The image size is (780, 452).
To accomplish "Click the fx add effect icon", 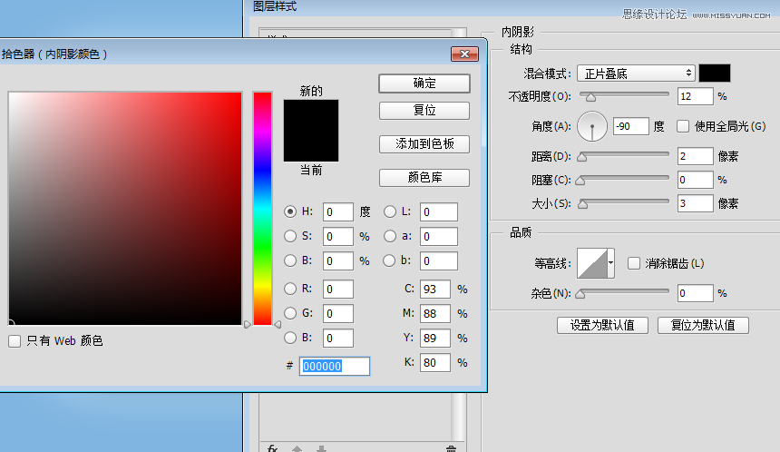I will (x=272, y=448).
